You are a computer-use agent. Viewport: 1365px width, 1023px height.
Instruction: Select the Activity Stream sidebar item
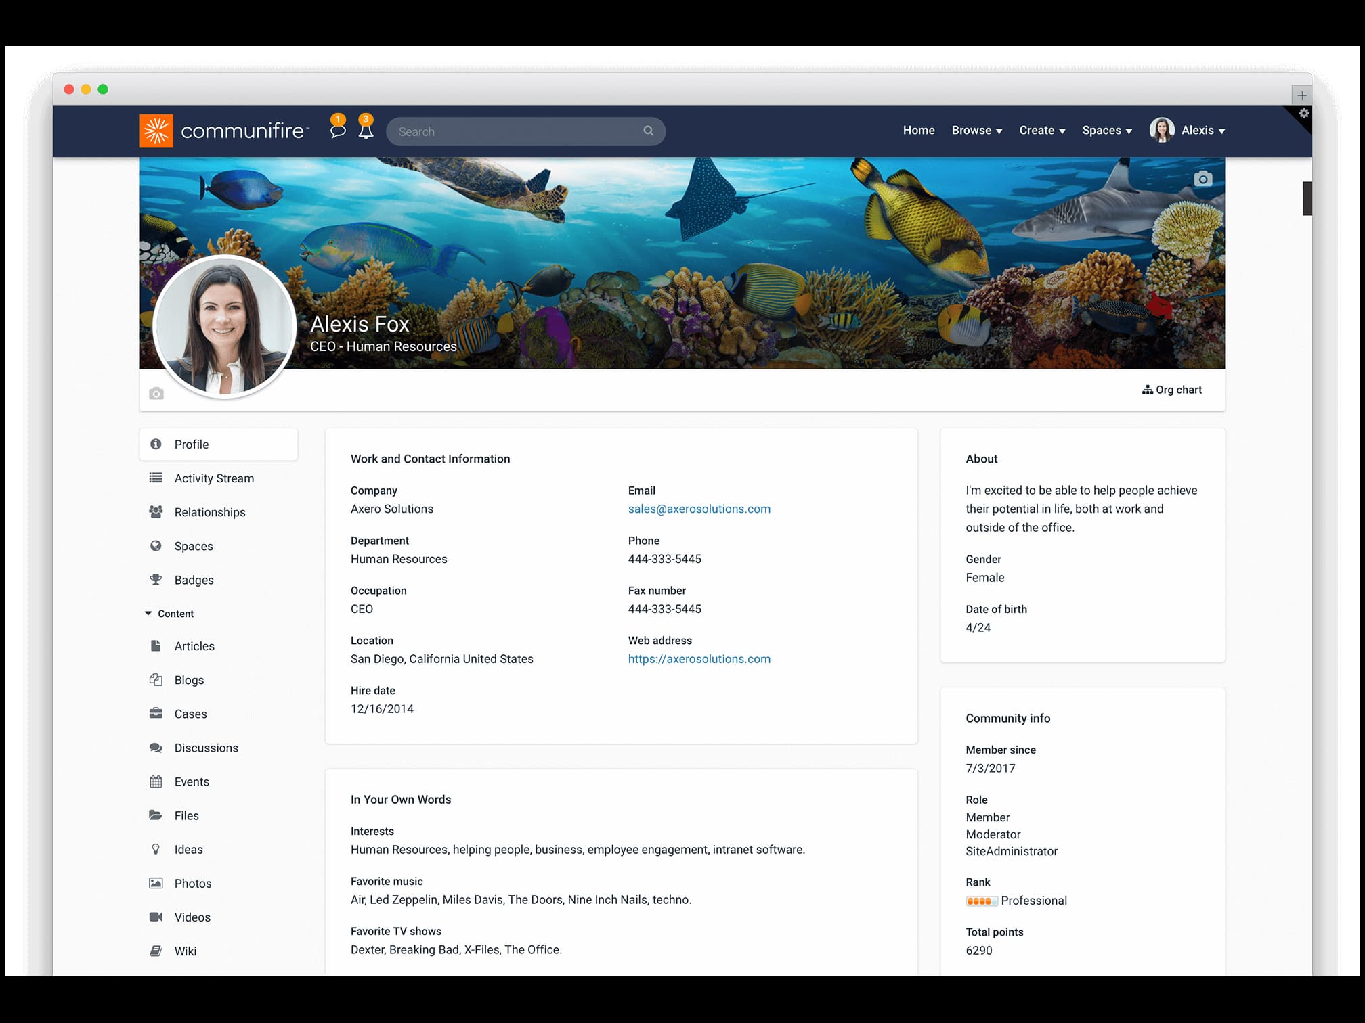[x=214, y=478]
